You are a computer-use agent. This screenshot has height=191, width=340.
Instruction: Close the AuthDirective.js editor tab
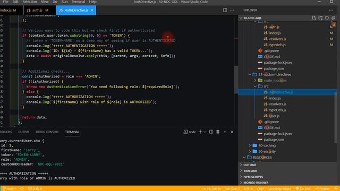[92, 10]
